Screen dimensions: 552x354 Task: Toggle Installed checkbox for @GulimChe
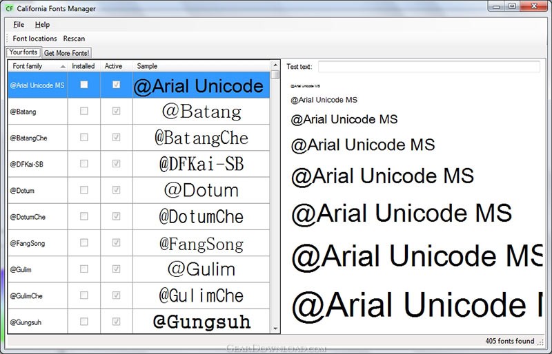[x=83, y=295]
